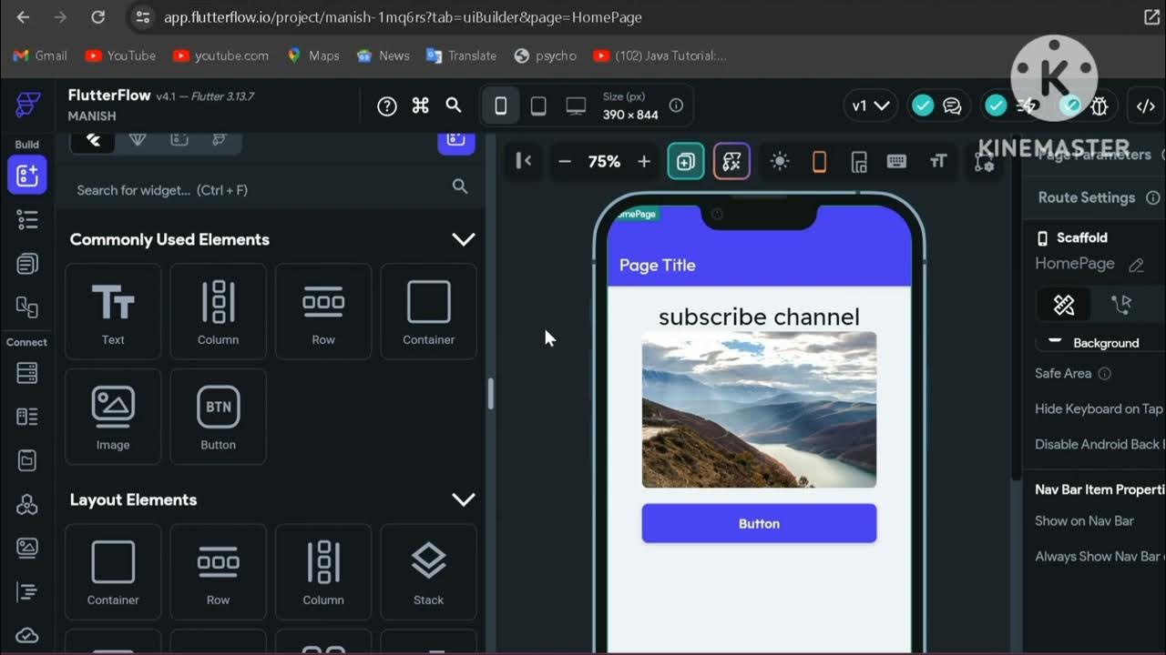Adjust text scale TT icon

click(938, 162)
